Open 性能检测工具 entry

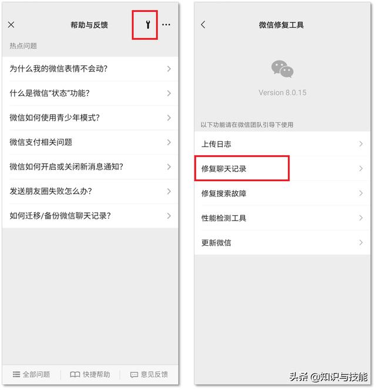tap(283, 218)
